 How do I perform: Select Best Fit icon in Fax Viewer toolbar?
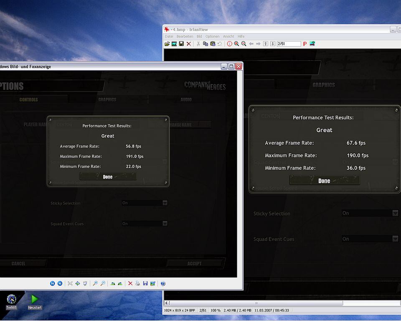coord(70,283)
